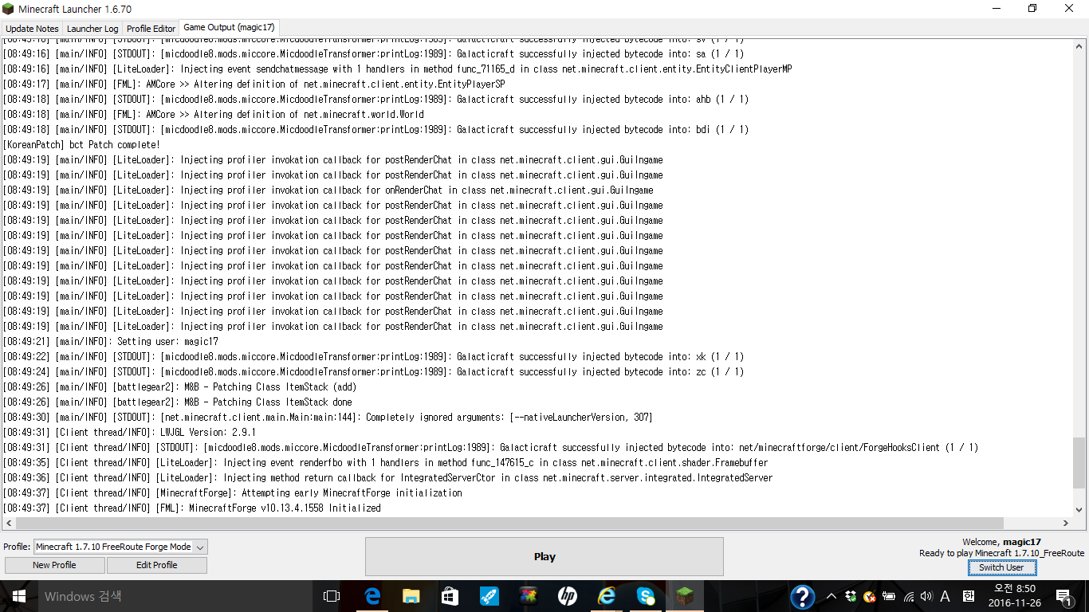This screenshot has height=612, width=1089.
Task: Show hidden system tray icons
Action: click(831, 596)
